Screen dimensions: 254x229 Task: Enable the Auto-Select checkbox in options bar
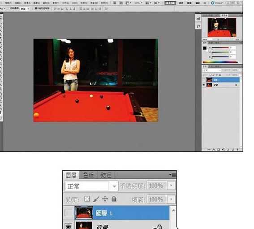point(9,9)
